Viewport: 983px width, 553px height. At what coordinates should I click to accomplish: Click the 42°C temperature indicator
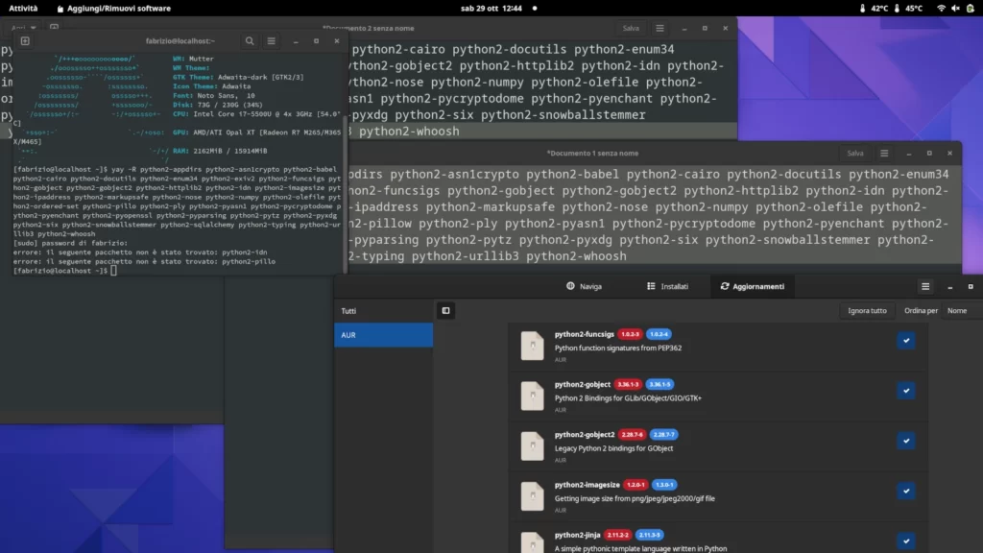874,8
